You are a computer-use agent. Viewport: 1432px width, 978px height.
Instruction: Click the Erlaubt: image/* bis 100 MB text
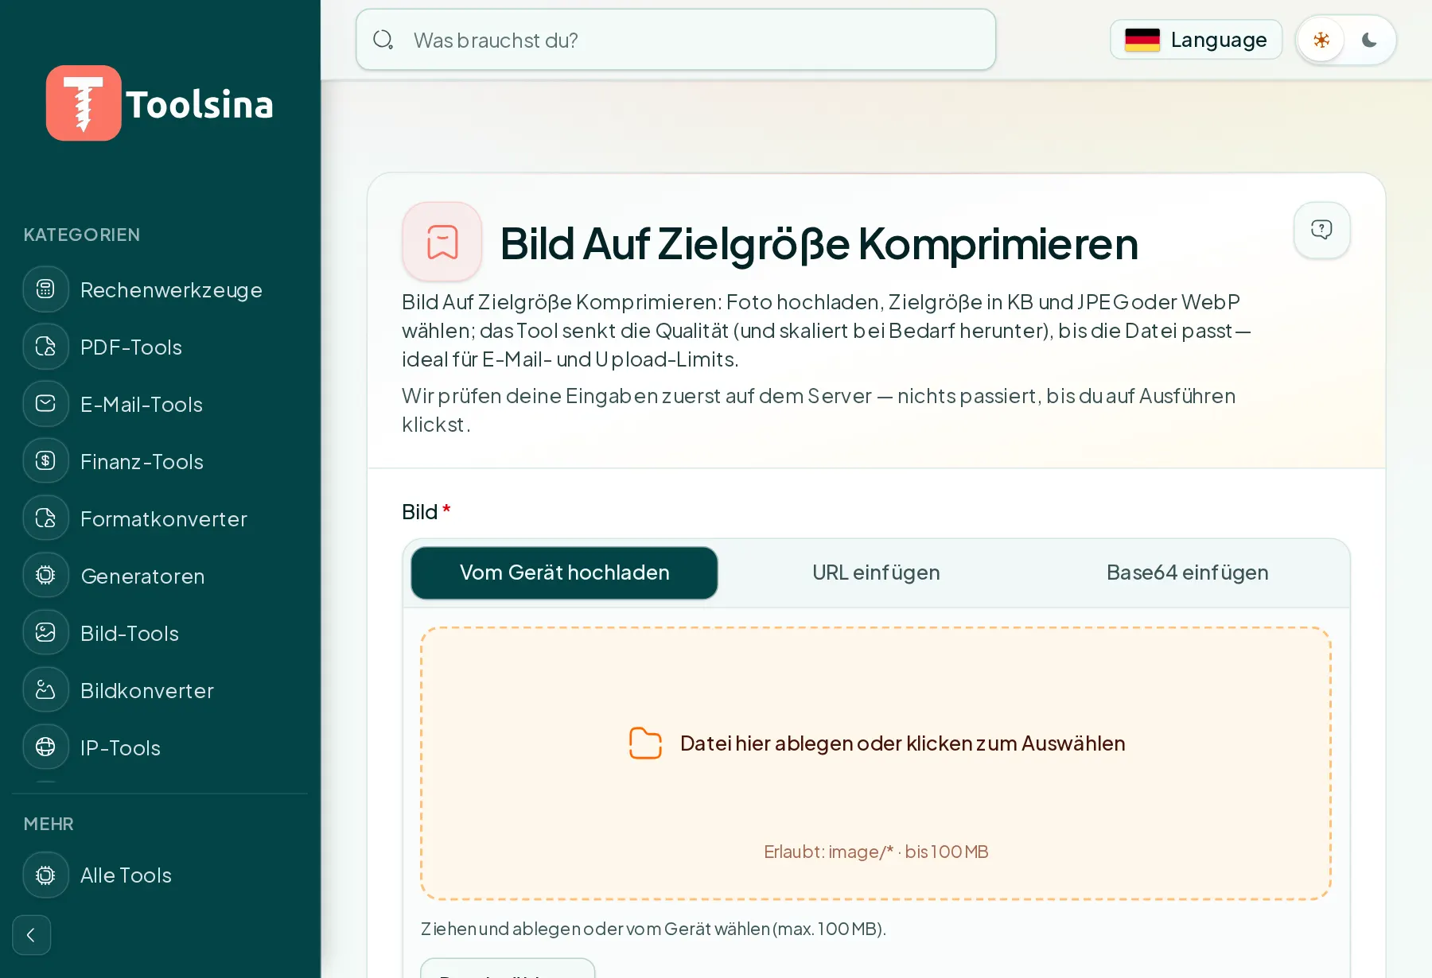876,852
